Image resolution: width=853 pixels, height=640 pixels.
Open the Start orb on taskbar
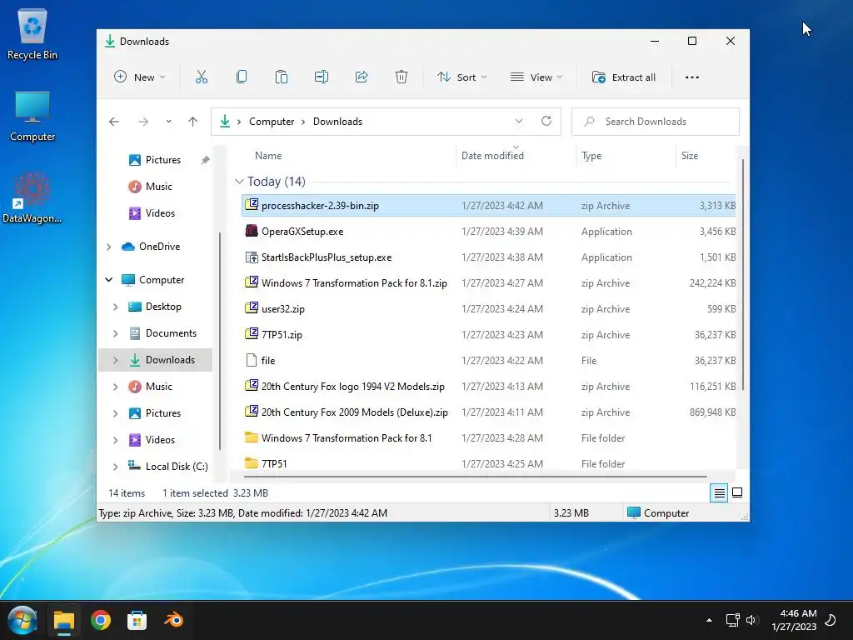[x=22, y=620]
